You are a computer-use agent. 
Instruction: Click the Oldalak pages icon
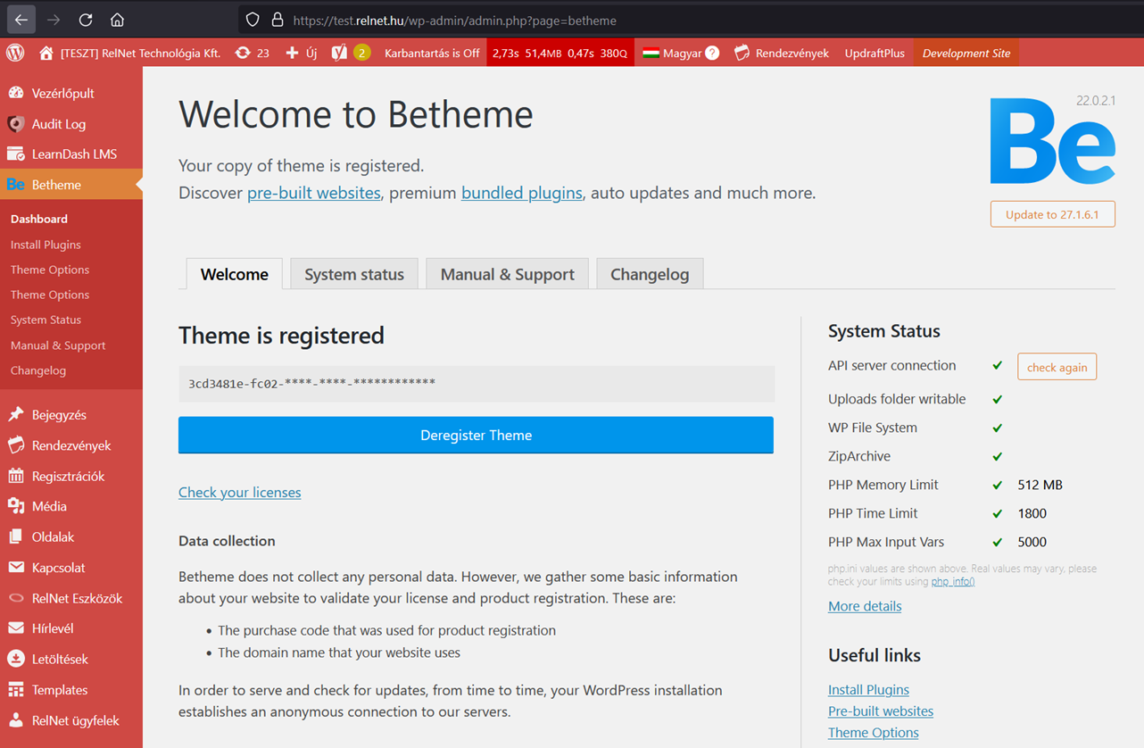(16, 536)
